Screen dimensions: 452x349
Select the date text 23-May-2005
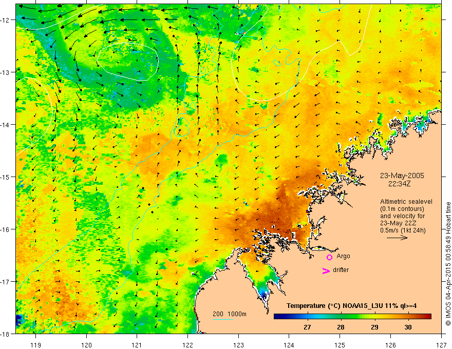click(x=402, y=176)
